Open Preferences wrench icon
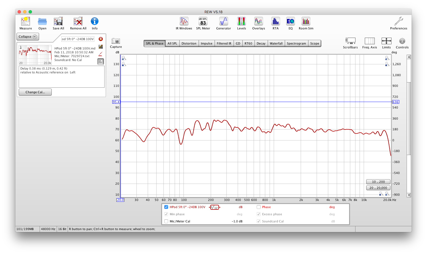 [x=399, y=23]
